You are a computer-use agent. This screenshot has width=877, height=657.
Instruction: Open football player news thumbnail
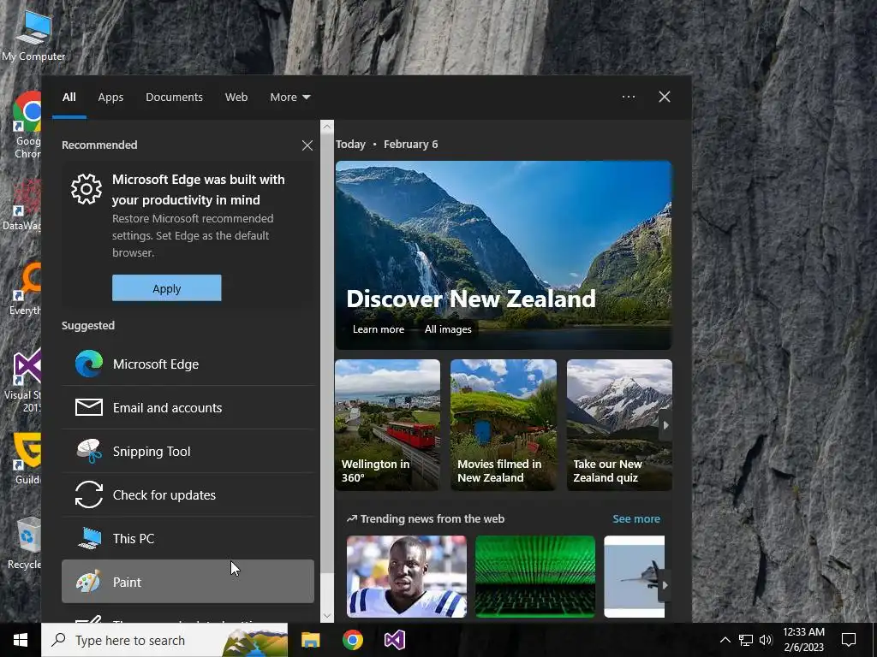click(x=407, y=577)
